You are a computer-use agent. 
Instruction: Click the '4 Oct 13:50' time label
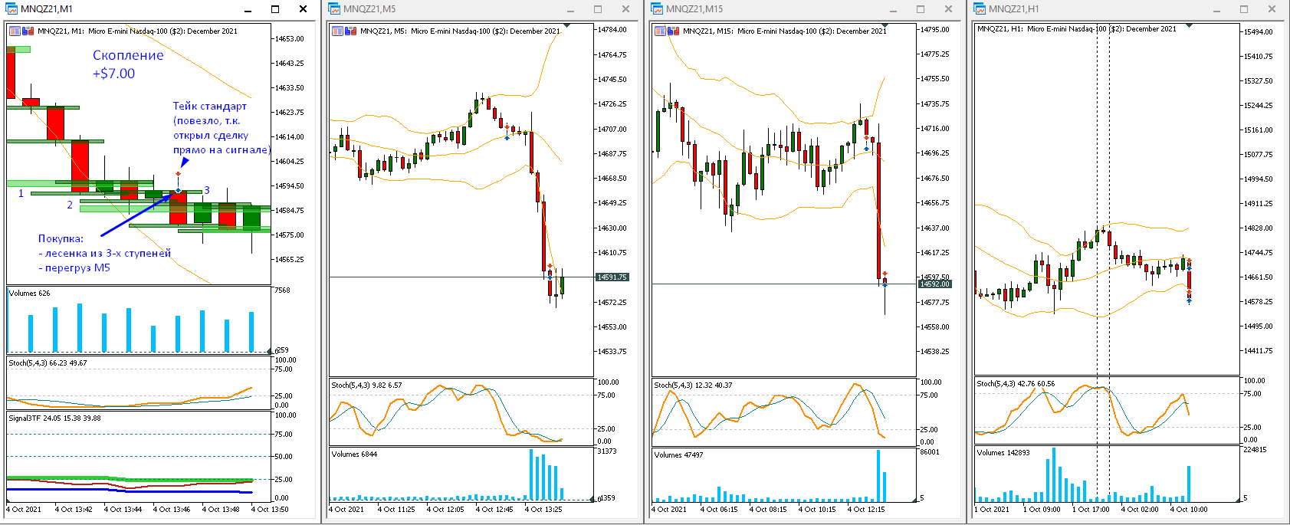[270, 509]
